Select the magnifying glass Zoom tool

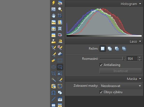coord(60,9)
